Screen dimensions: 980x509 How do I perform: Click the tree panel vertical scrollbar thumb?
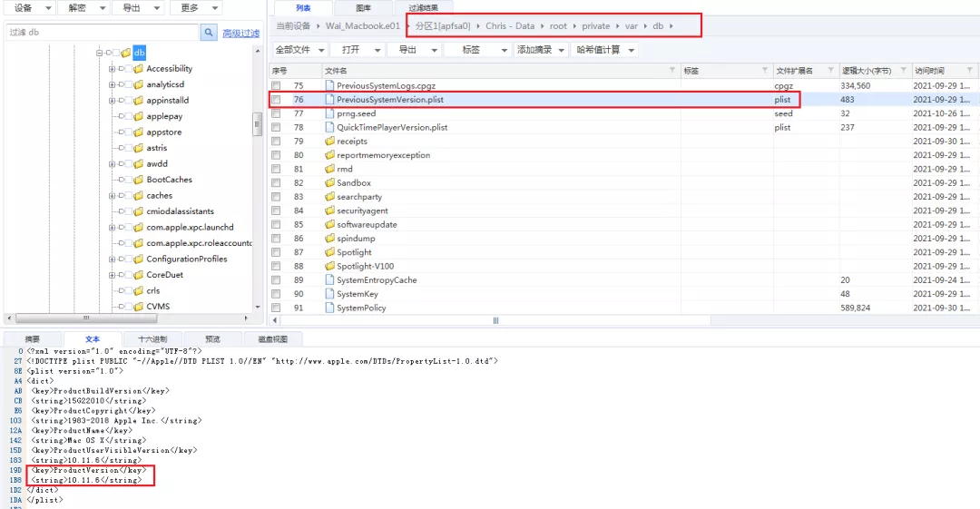257,123
